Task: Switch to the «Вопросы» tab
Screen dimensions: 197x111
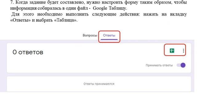Action: pos(90,35)
